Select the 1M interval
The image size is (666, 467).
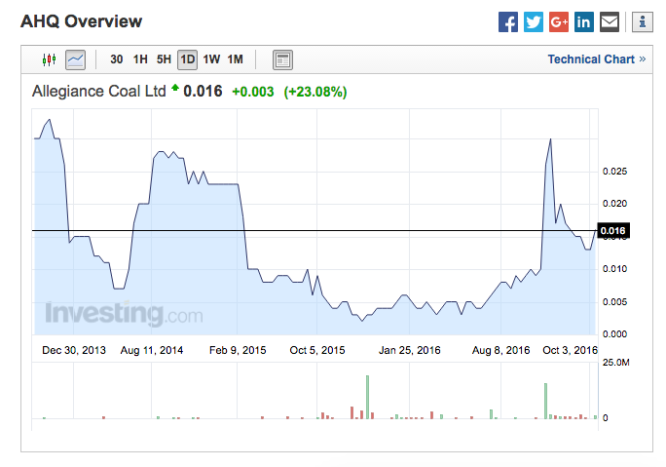(236, 59)
